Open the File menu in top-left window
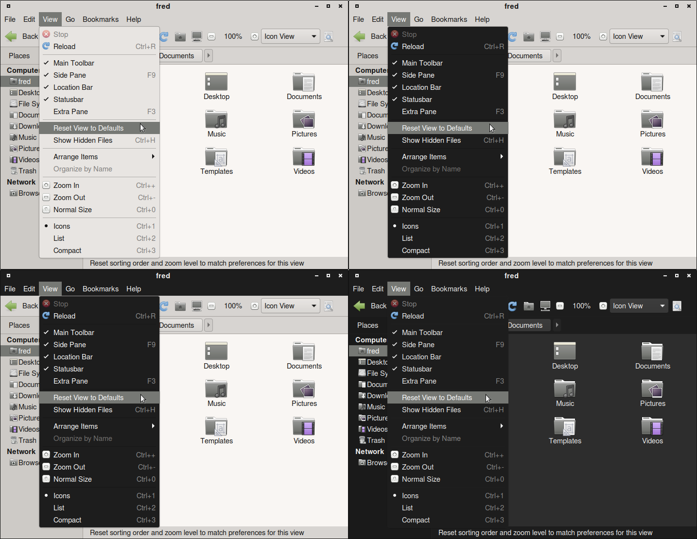The image size is (697, 539). pos(10,19)
